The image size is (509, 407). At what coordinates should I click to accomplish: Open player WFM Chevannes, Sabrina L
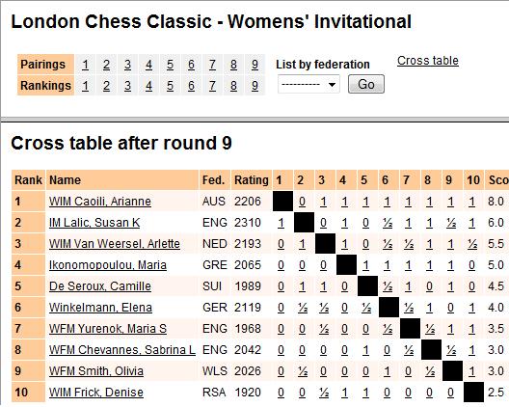point(122,350)
